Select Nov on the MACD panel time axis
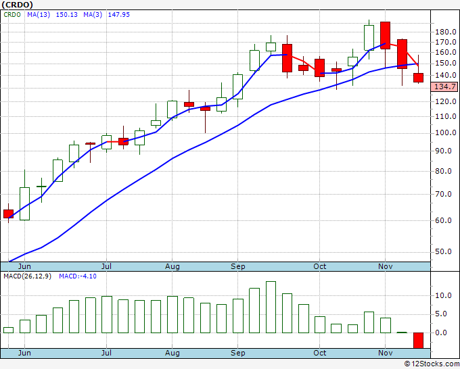Viewport: 460px width, 369px height. (x=385, y=353)
